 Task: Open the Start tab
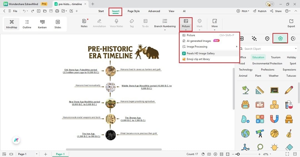coord(101,11)
